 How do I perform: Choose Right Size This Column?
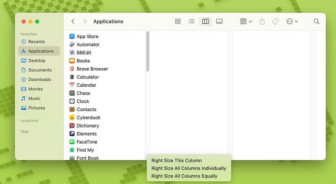click(176, 160)
